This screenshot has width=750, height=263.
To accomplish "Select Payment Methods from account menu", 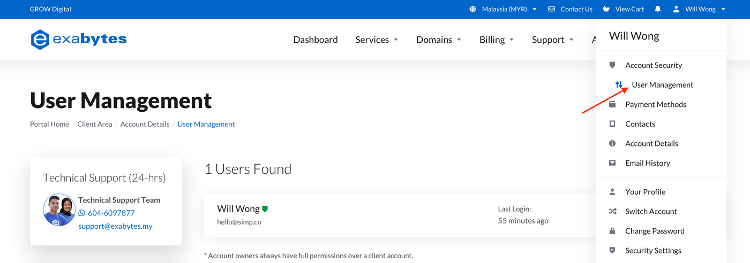I will point(655,104).
